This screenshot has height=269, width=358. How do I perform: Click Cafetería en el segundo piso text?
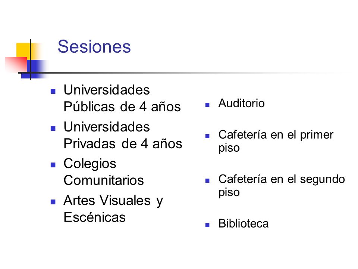point(282,186)
